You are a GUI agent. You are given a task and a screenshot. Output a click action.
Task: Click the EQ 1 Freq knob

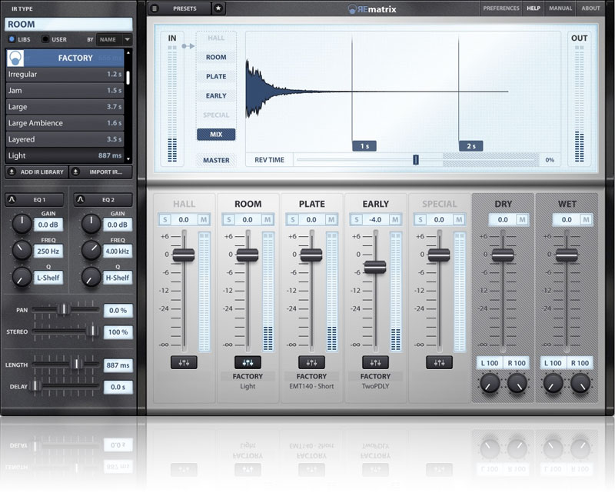[x=22, y=251]
